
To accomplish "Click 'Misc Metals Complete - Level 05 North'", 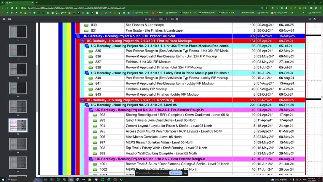I will point(154,137).
